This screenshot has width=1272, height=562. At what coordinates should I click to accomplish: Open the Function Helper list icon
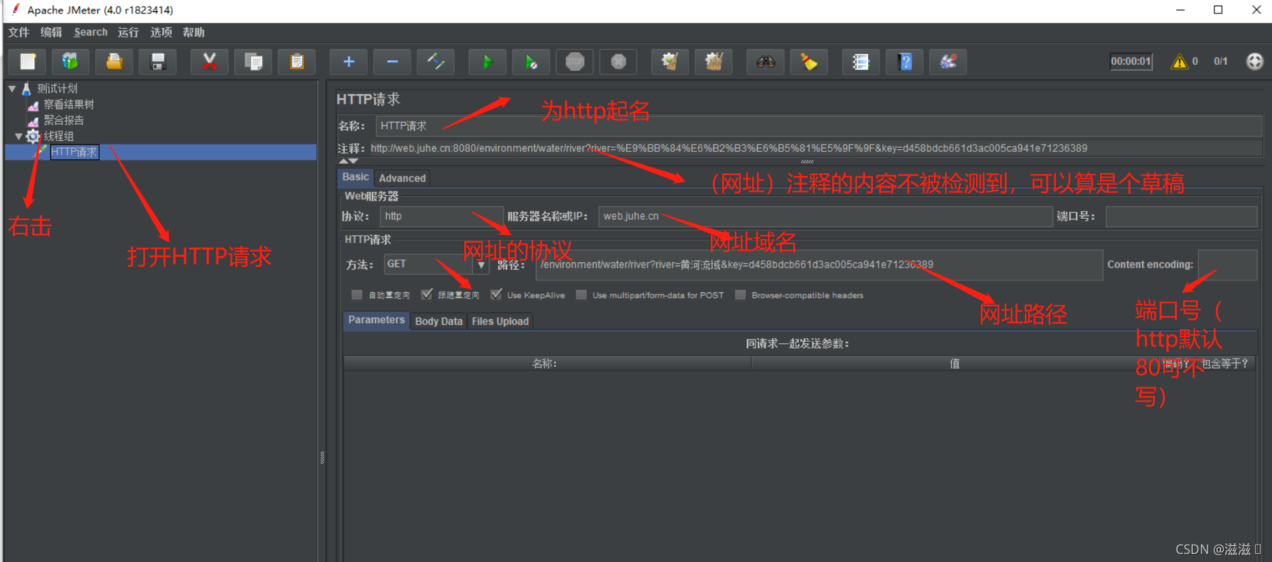pyautogui.click(x=861, y=62)
